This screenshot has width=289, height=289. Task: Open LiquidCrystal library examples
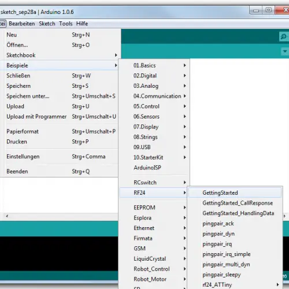coord(154,258)
